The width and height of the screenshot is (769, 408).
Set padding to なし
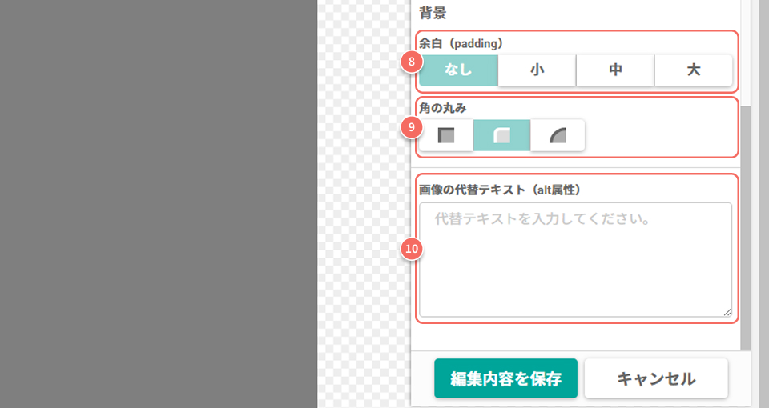pos(458,70)
